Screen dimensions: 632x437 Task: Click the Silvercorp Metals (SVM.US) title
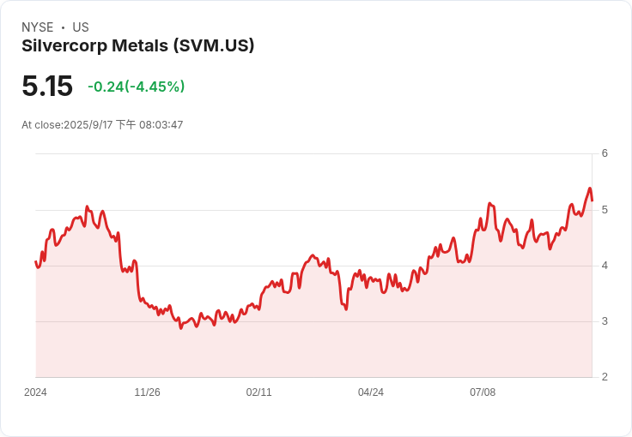[x=138, y=45]
